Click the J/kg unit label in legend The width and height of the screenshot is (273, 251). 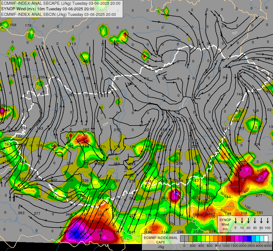click(x=161, y=247)
